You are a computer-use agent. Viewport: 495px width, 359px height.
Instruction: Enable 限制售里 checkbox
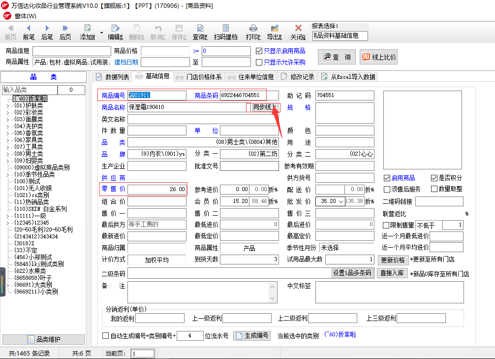386,225
